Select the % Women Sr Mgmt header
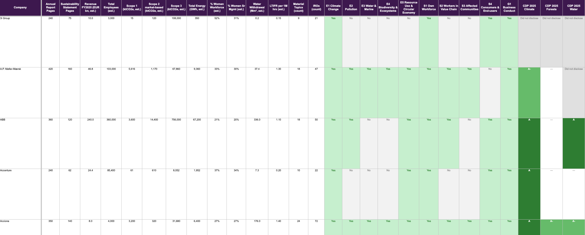 236,8
